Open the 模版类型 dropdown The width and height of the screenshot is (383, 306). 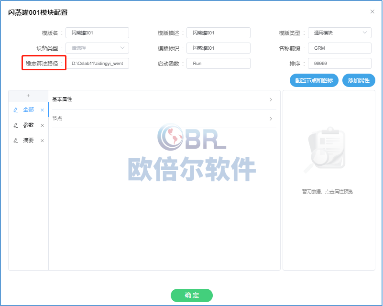(x=339, y=33)
